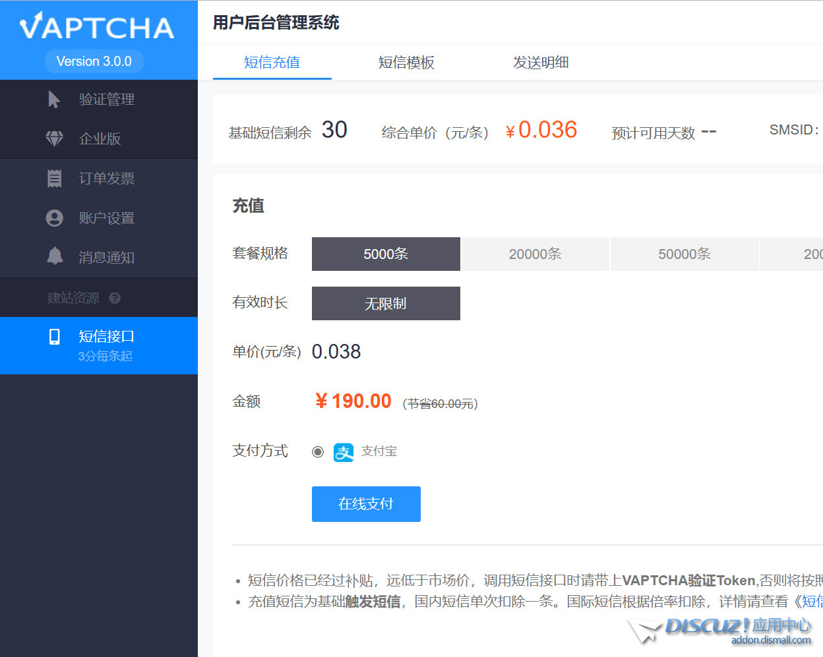Image resolution: width=823 pixels, height=657 pixels.
Task: Select the 无限制 validity duration option
Action: tap(386, 303)
